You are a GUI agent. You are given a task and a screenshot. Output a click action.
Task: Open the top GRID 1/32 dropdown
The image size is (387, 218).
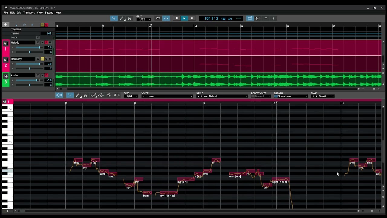tap(144, 19)
